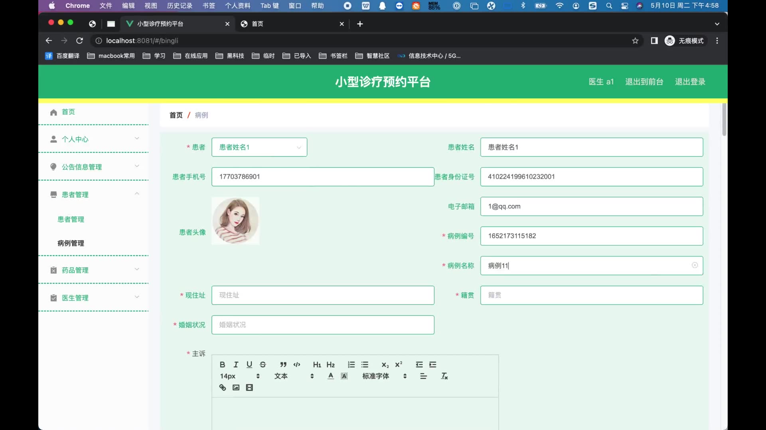The width and height of the screenshot is (766, 430).
Task: Toggle subscript formatting
Action: pos(385,365)
